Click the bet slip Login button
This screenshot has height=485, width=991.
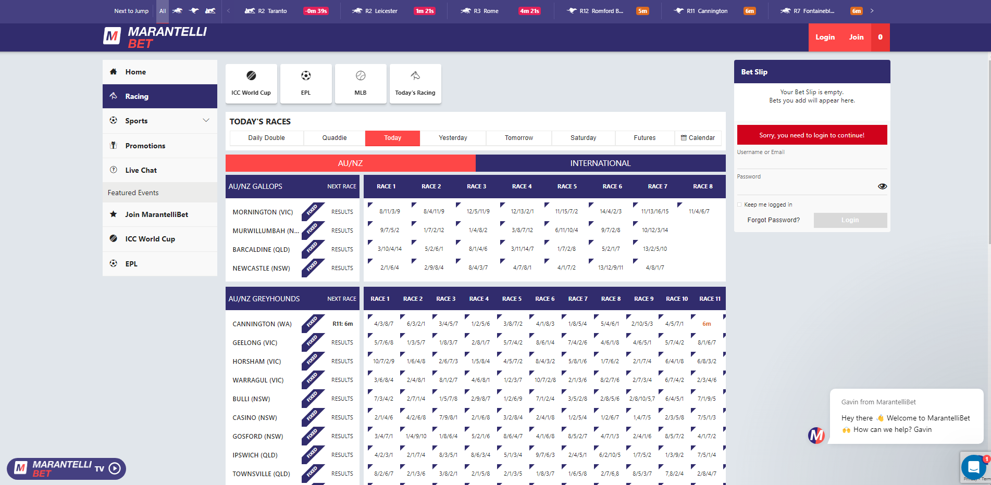[x=850, y=220]
